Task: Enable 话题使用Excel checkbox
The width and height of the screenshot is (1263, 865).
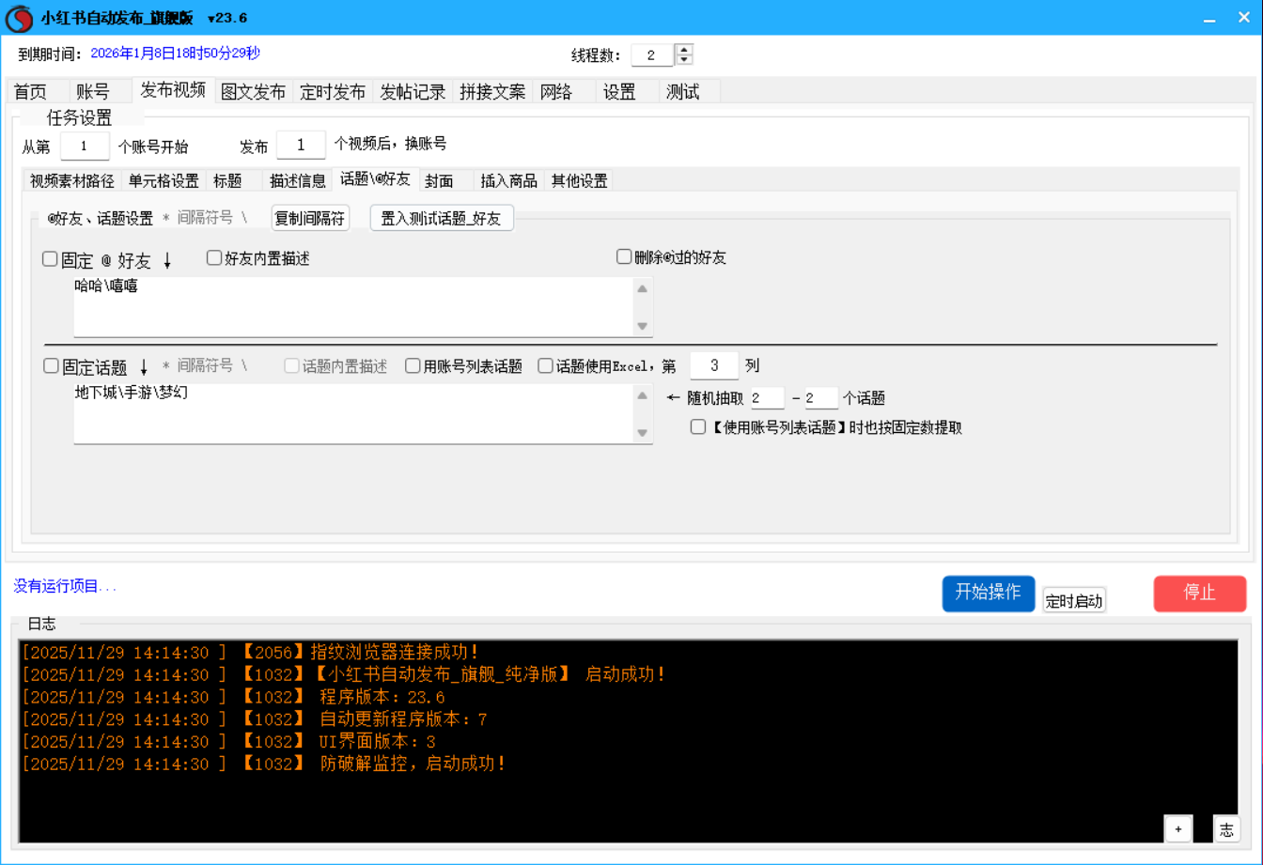Action: [x=546, y=366]
